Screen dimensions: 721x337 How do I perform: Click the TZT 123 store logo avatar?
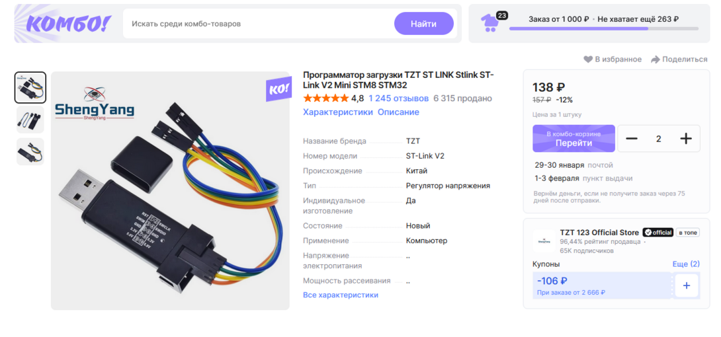(544, 241)
